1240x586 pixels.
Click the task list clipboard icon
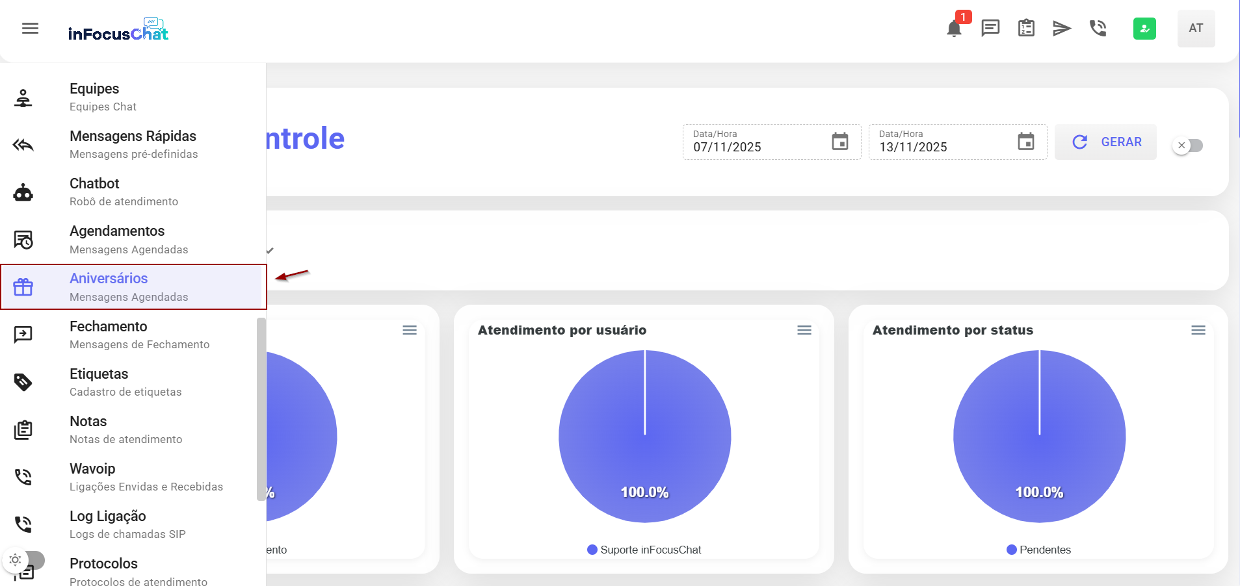pyautogui.click(x=1026, y=28)
